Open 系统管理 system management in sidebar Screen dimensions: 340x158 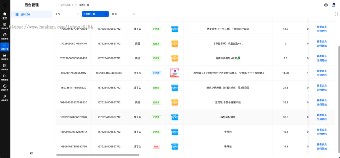point(5,26)
